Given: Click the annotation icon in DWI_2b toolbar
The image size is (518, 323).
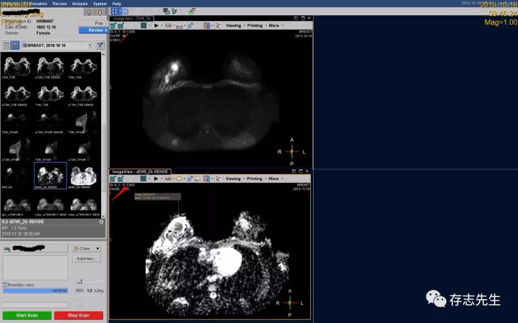Looking at the screenshot, I should tap(179, 26).
